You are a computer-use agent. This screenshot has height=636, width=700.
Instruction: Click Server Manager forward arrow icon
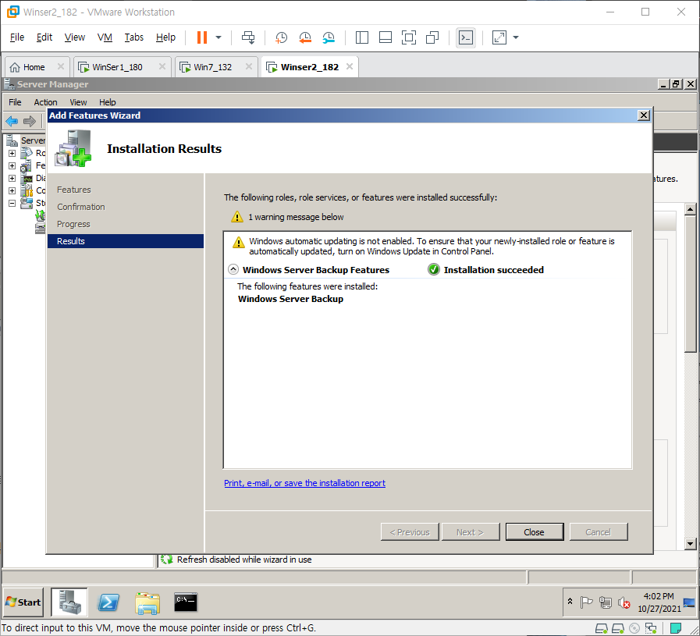[30, 121]
